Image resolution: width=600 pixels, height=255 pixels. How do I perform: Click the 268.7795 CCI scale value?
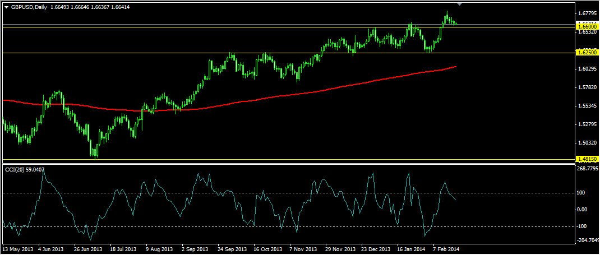(x=589, y=168)
